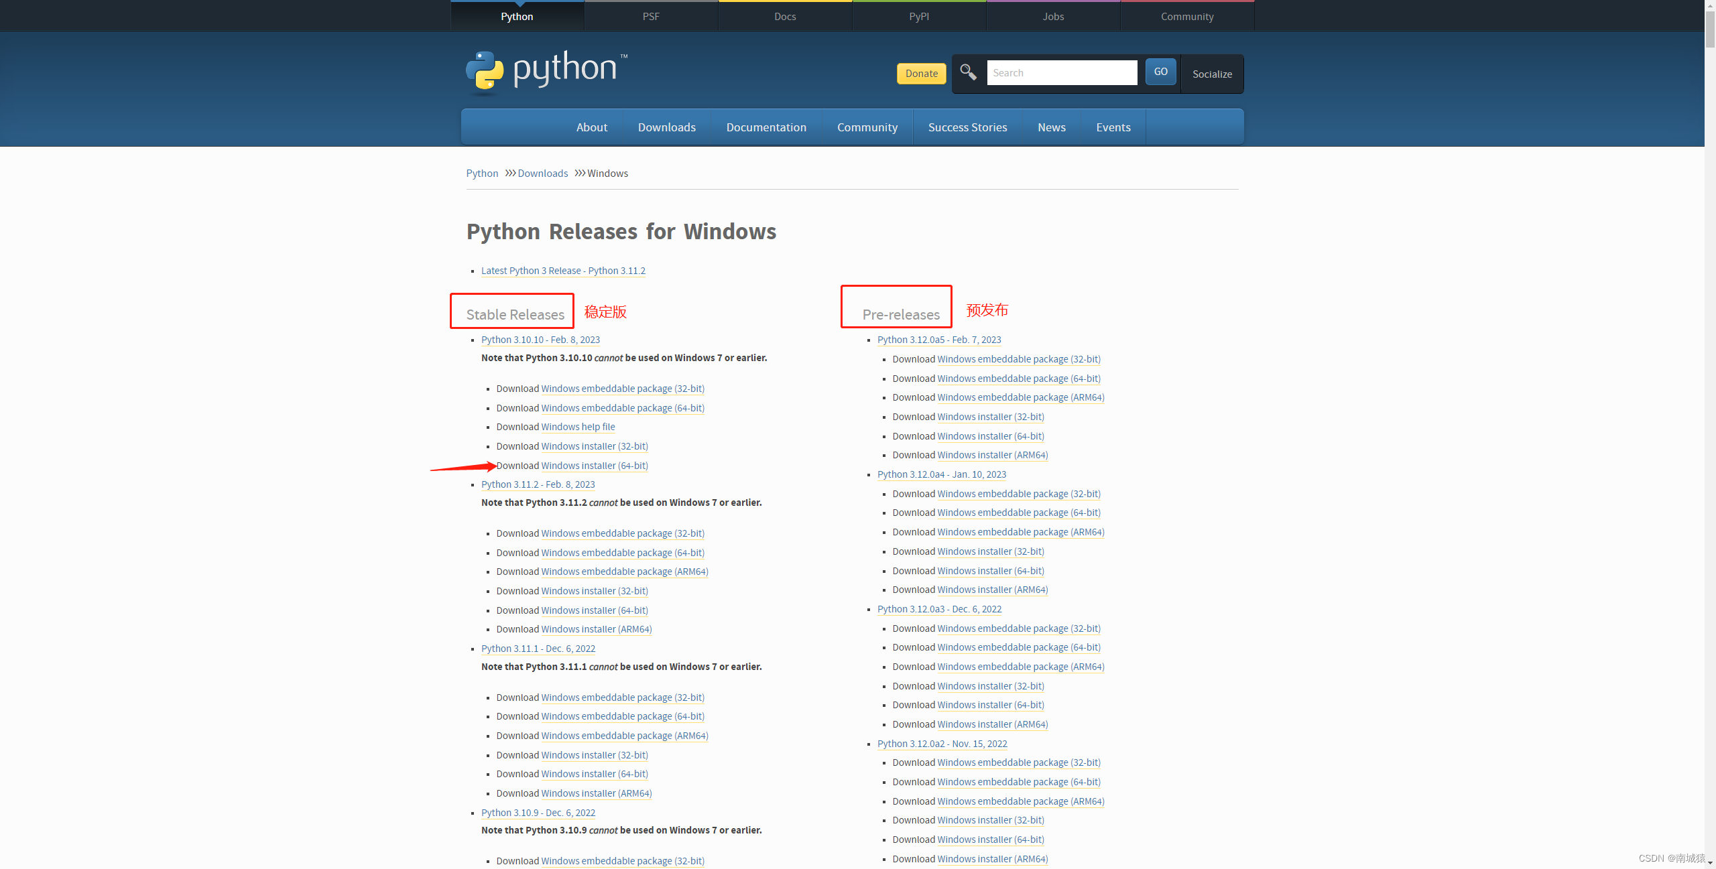Viewport: 1716px width, 869px height.
Task: Download 3.11.1 Windows embeddable package (64-bit)
Action: 623,716
